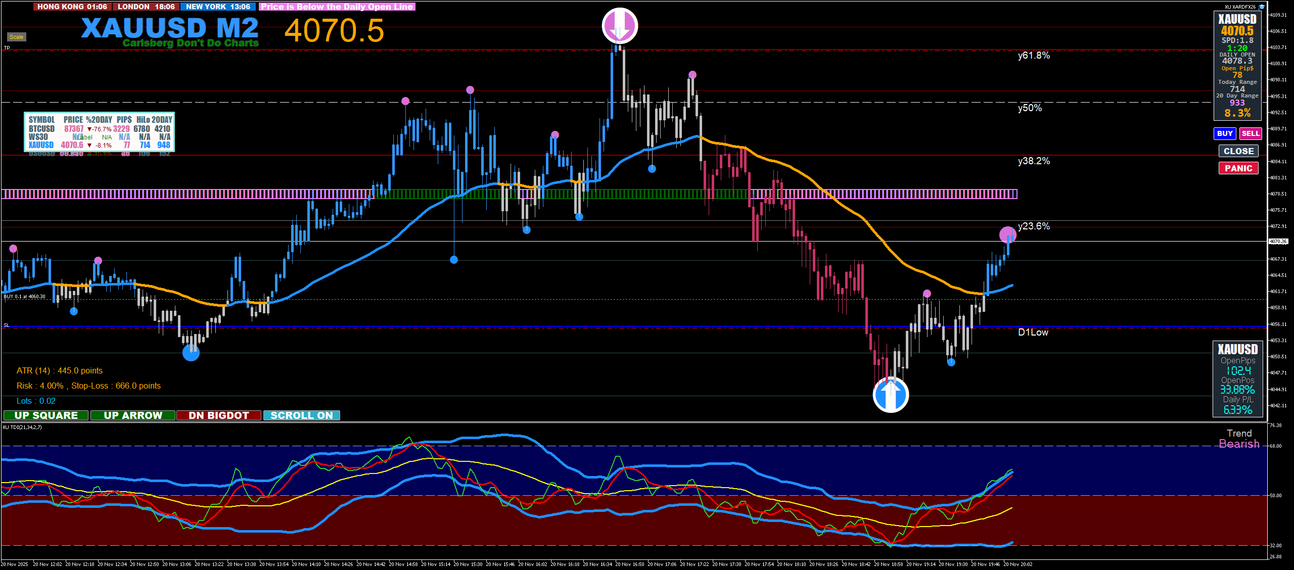Click the graduation cap expert advisor icon
Screen dimensions: 1294x570
pos(1262,7)
